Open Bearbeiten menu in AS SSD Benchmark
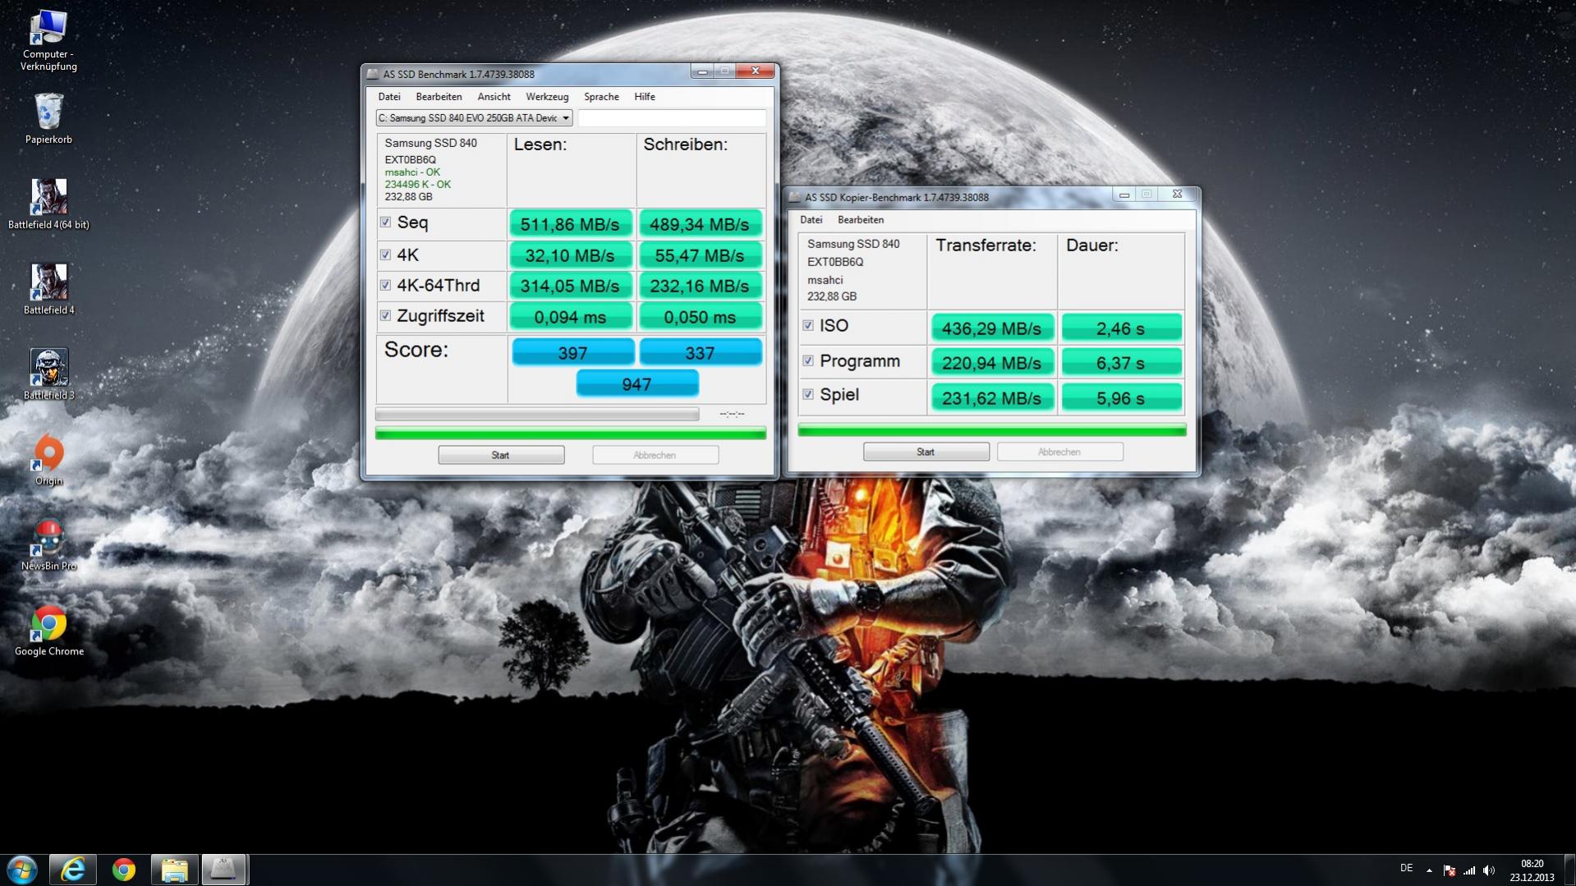This screenshot has height=886, width=1576. click(439, 97)
